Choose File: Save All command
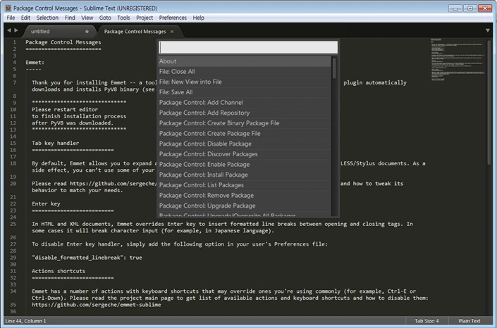Viewport: 497px width, 328px height. tap(245, 92)
